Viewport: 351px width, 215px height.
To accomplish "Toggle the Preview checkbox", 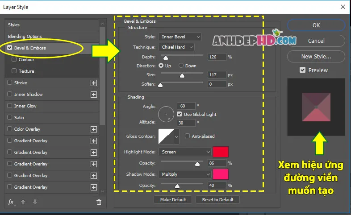I will [x=302, y=70].
